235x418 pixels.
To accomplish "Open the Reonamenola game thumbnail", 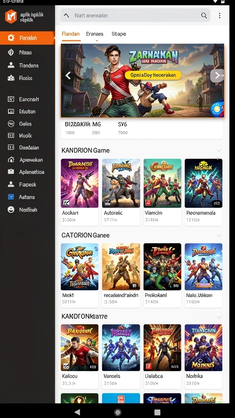I will [x=204, y=183].
